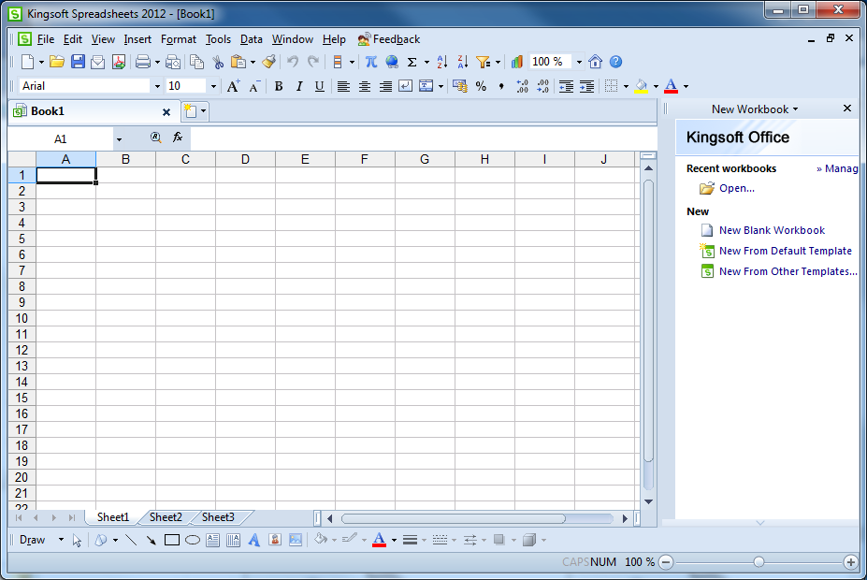This screenshot has height=580, width=867.
Task: Click the AutoSum sigma icon
Action: pos(412,62)
